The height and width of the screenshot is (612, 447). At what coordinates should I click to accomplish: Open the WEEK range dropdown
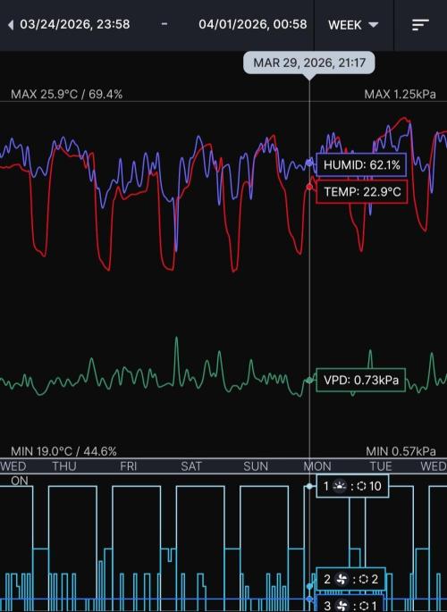[x=353, y=25]
